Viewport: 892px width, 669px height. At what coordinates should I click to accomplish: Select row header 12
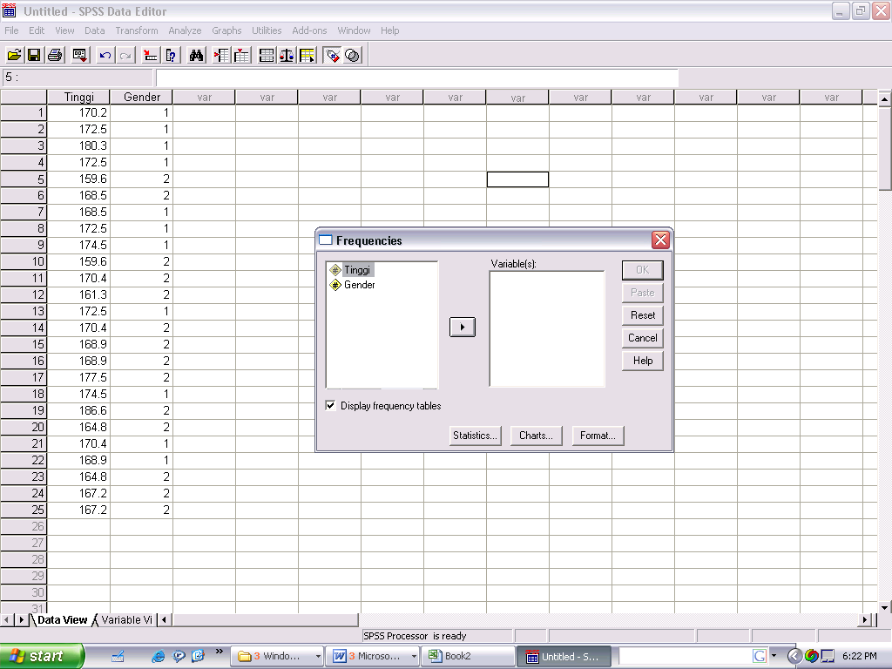pos(24,294)
